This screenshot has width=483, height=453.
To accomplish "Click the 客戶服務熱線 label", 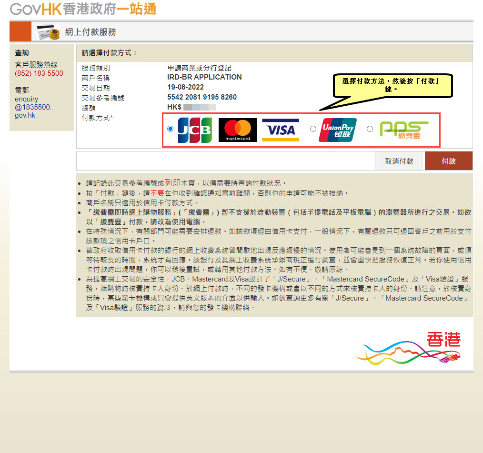I will tap(36, 64).
